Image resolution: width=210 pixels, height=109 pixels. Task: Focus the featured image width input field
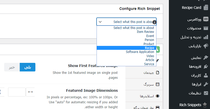[x=17, y=92]
